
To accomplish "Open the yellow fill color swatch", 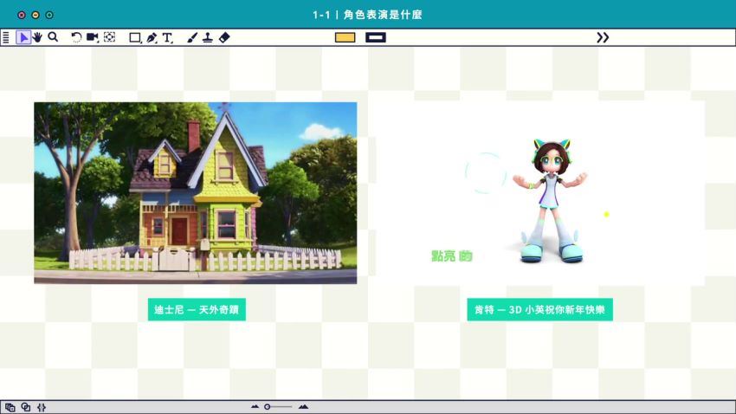I will click(345, 37).
